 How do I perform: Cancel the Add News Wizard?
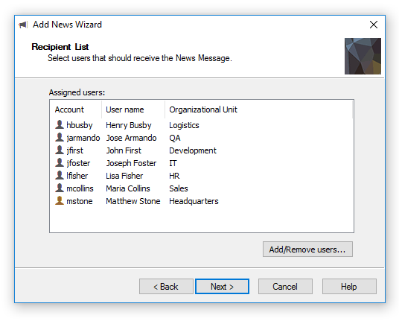[x=285, y=287]
